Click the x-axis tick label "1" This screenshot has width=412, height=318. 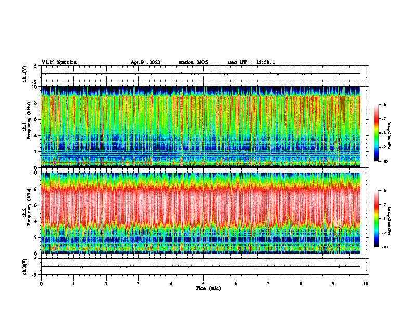tap(73, 284)
